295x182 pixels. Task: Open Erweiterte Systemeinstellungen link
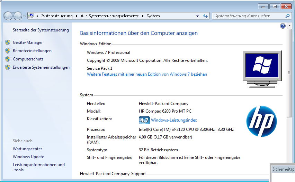[x=41, y=67]
